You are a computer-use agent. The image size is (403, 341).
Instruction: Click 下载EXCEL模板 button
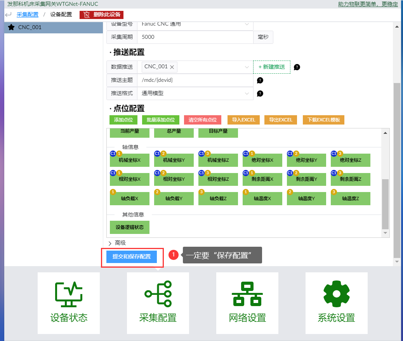[323, 120]
